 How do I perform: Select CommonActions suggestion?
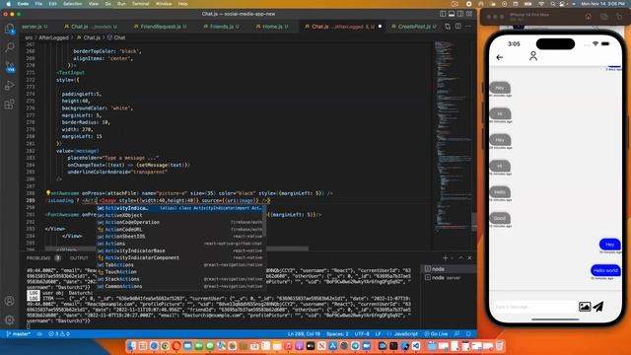pyautogui.click(x=180, y=286)
